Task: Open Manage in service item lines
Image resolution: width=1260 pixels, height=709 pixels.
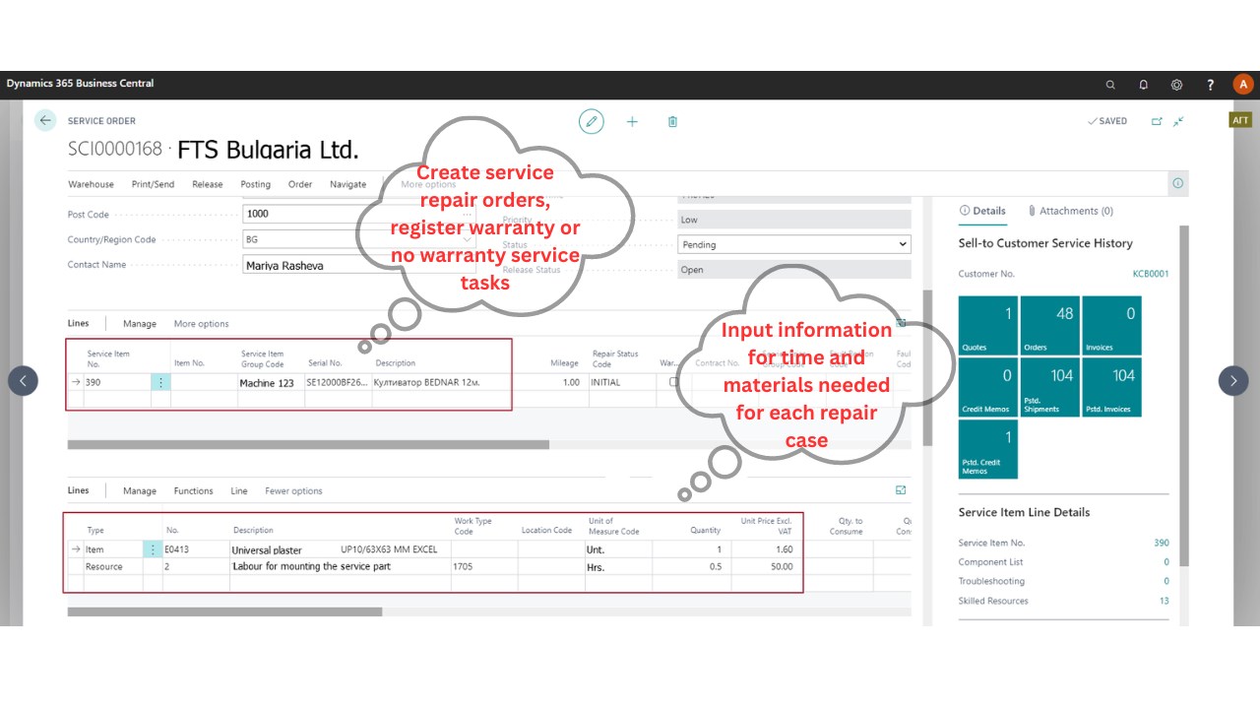Action: tap(140, 324)
